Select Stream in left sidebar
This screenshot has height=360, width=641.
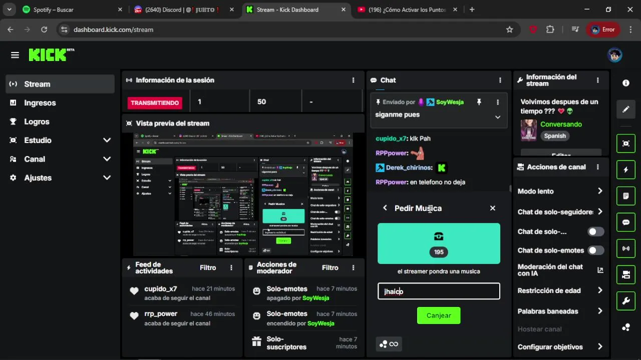[x=60, y=84]
